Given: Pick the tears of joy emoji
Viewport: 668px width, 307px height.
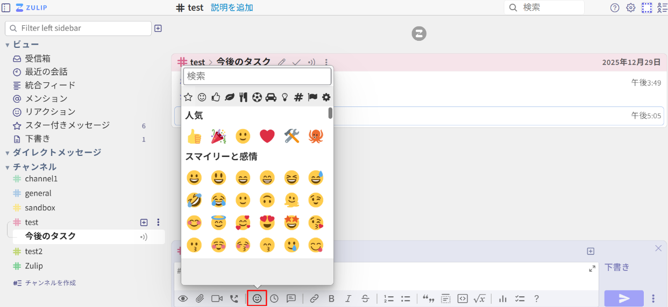Looking at the screenshot, I should (x=218, y=200).
